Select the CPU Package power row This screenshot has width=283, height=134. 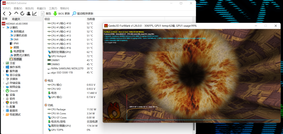click(73, 109)
